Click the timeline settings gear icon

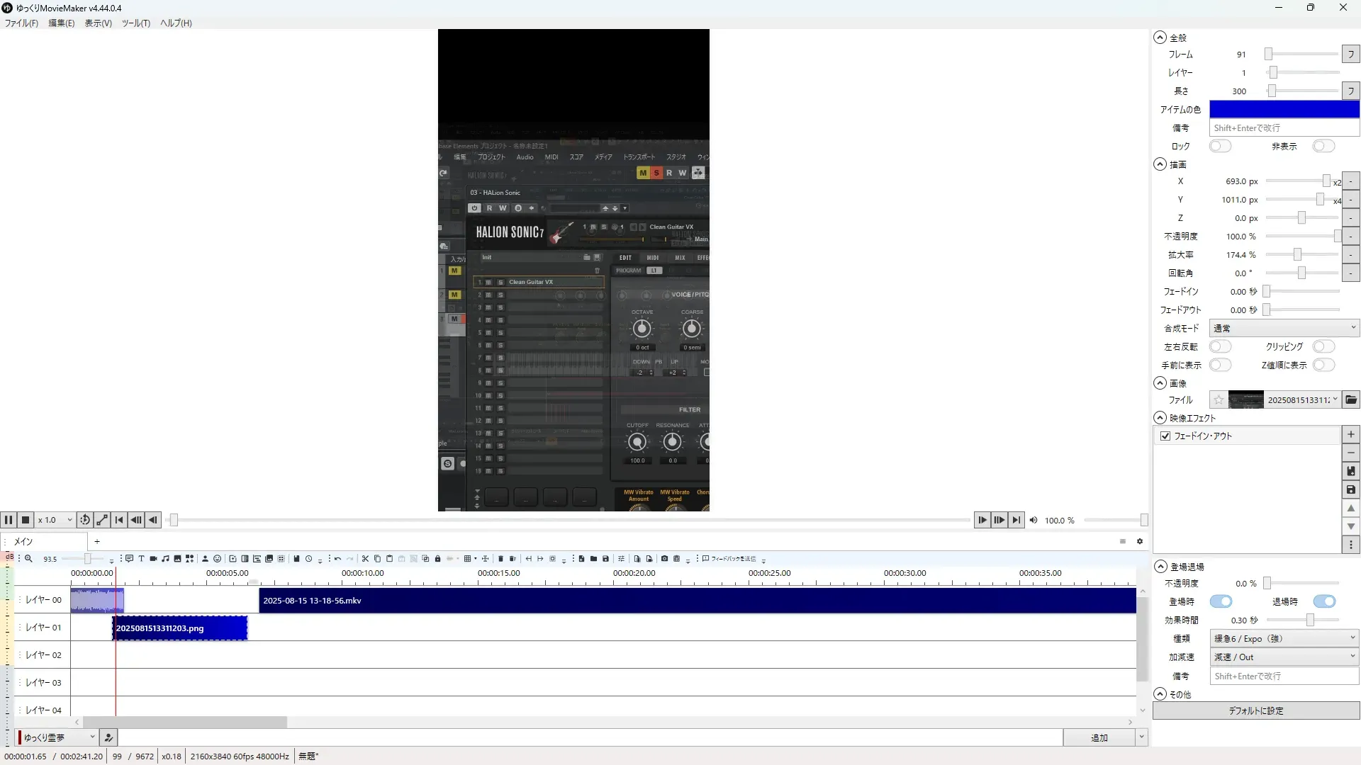coord(1140,541)
